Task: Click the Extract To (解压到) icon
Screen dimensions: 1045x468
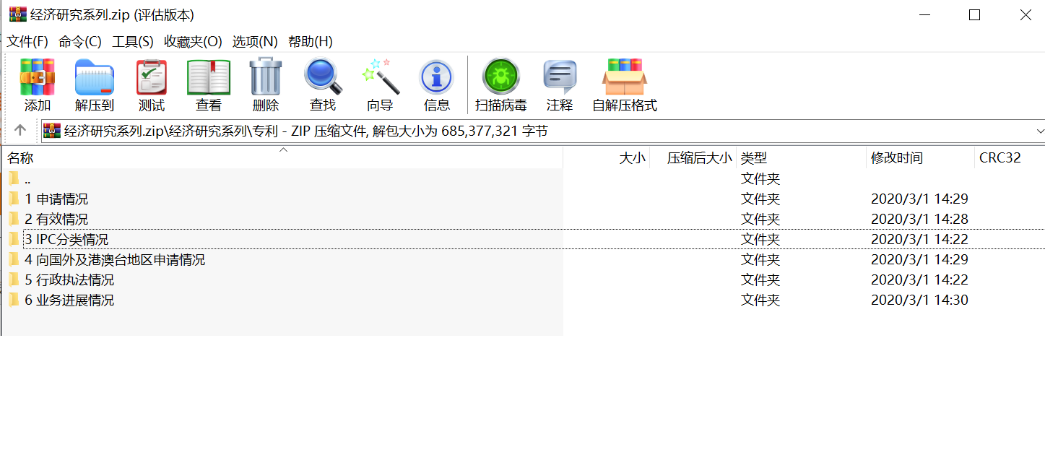Action: pos(95,77)
